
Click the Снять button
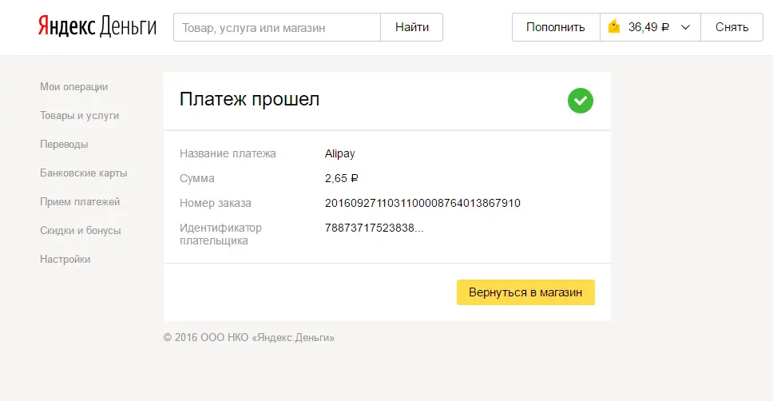(x=731, y=27)
